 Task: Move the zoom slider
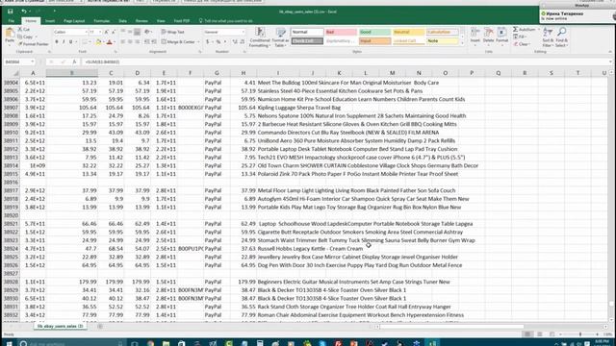click(x=580, y=334)
